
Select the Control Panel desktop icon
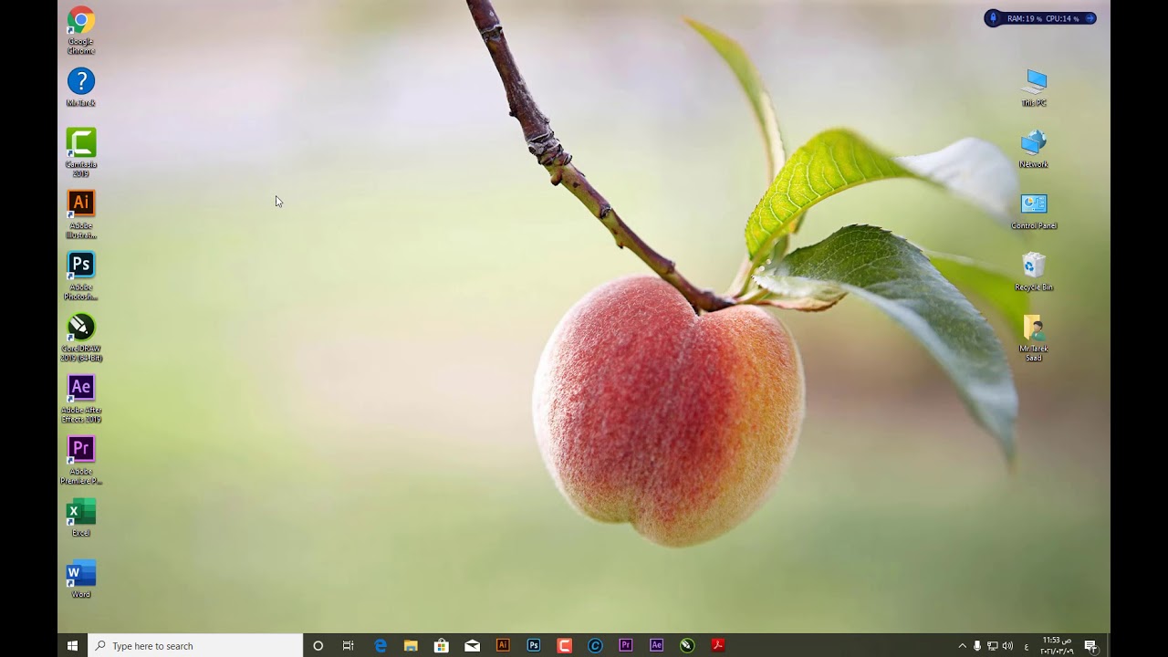(x=1034, y=210)
